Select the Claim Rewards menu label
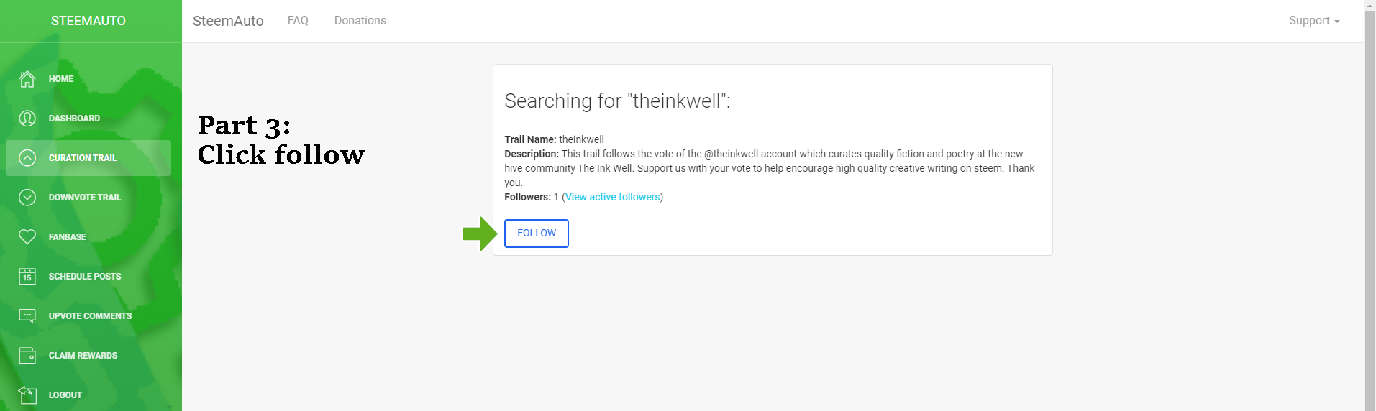 pos(83,355)
